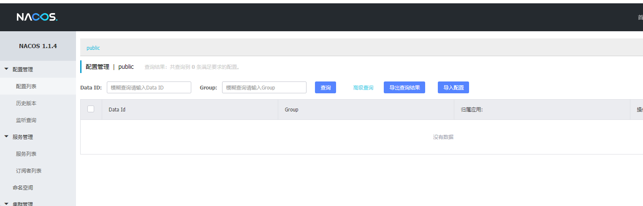Click the 配置管理 | public heading
This screenshot has height=206, width=643.
pyautogui.click(x=110, y=67)
